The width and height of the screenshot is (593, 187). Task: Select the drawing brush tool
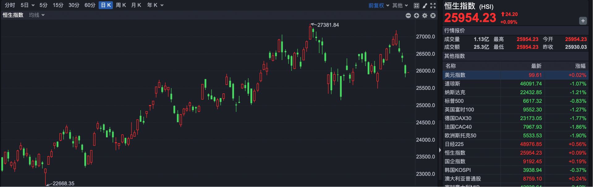[x=425, y=6]
